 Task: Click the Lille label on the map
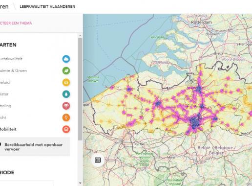tap(120, 141)
